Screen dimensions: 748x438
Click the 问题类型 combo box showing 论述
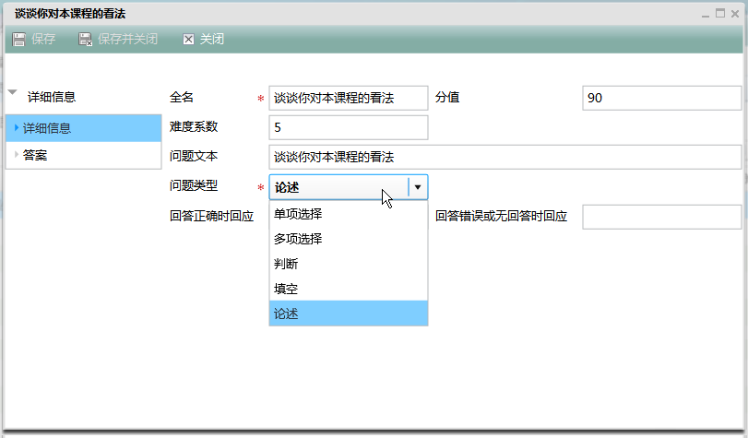349,187
